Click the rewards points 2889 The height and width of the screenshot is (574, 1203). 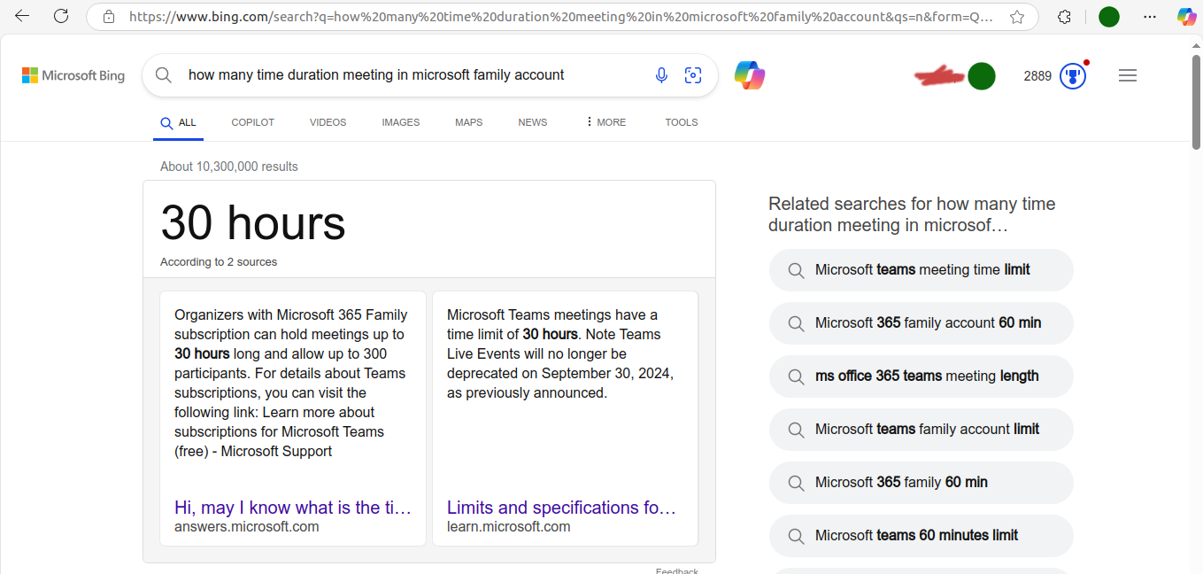click(1037, 76)
